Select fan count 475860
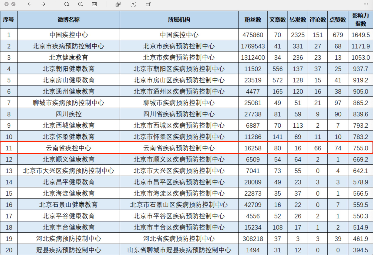The image size is (373, 255). [253, 35]
